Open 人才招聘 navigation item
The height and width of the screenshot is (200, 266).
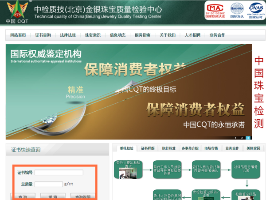point(192,35)
